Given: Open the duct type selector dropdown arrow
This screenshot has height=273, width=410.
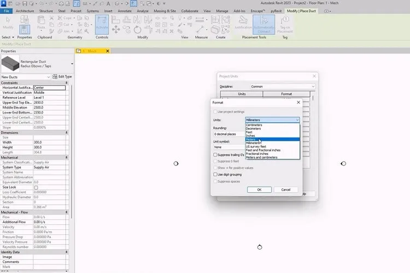Looking at the screenshot, I should [x=72, y=64].
